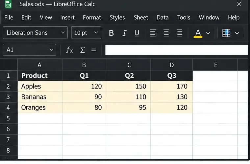Select row 7 header
The image size is (250, 164).
pyautogui.click(x=9, y=140)
